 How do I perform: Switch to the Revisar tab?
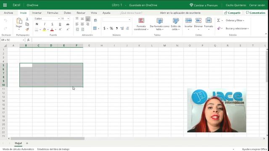click(x=81, y=13)
